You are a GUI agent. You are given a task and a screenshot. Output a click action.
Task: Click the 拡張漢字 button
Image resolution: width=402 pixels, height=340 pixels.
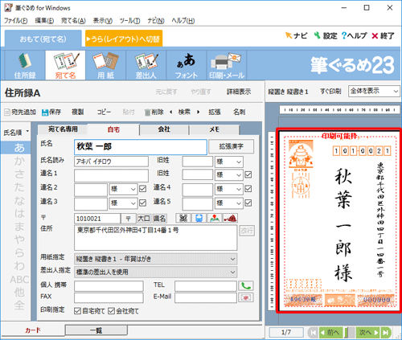[231, 146]
